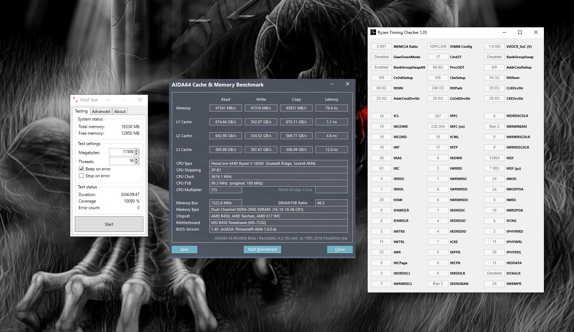Minimize the RAM Test window
This screenshot has width=574, height=332.
(x=108, y=100)
